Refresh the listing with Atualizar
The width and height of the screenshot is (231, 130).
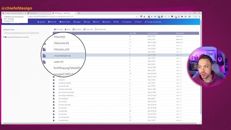pos(77,29)
